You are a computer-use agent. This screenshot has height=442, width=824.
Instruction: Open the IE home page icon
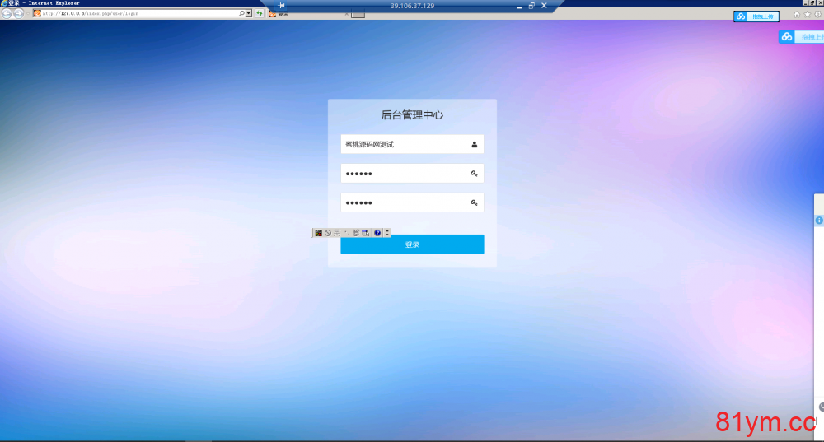(797, 15)
